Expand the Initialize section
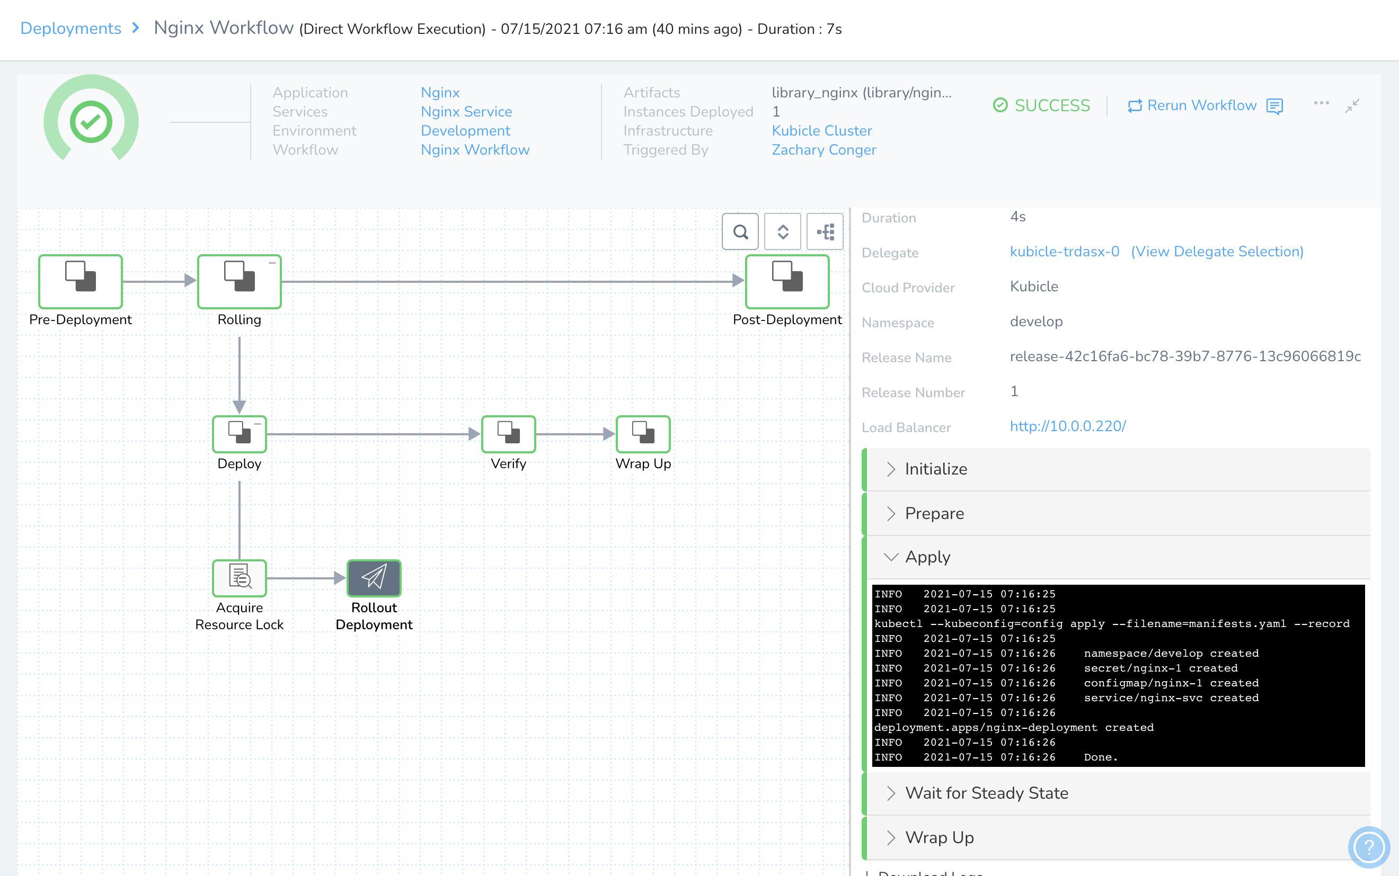1399x876 pixels. click(892, 469)
